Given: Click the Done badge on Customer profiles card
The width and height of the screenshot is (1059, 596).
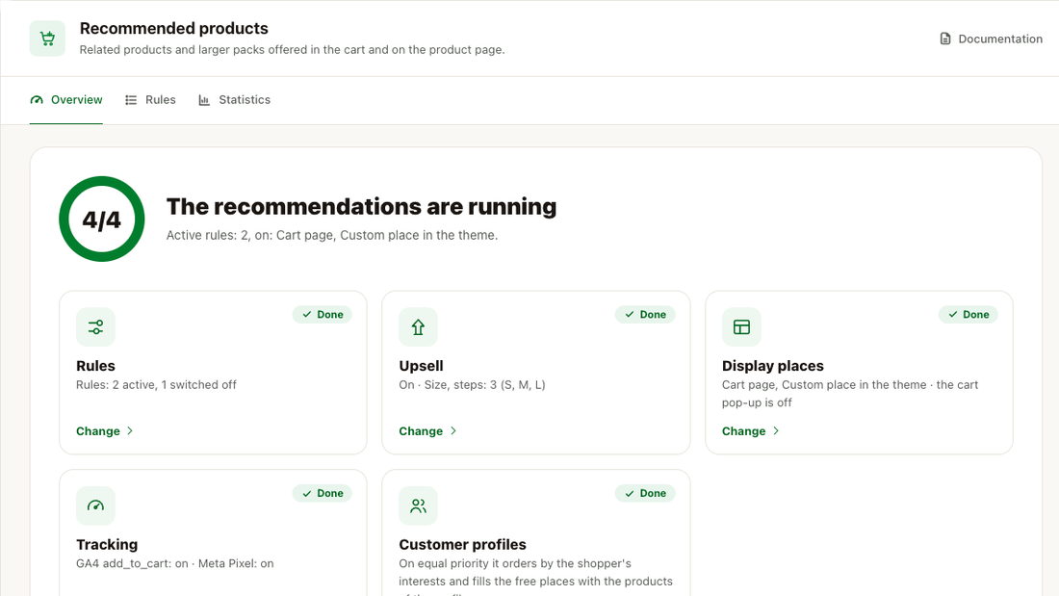Looking at the screenshot, I should tap(645, 493).
